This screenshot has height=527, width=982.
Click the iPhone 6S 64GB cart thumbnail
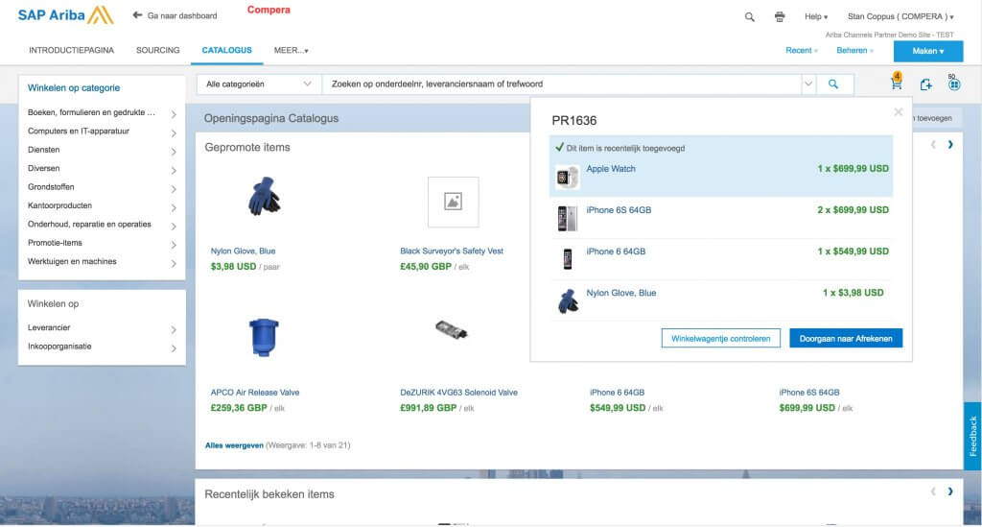click(x=568, y=218)
